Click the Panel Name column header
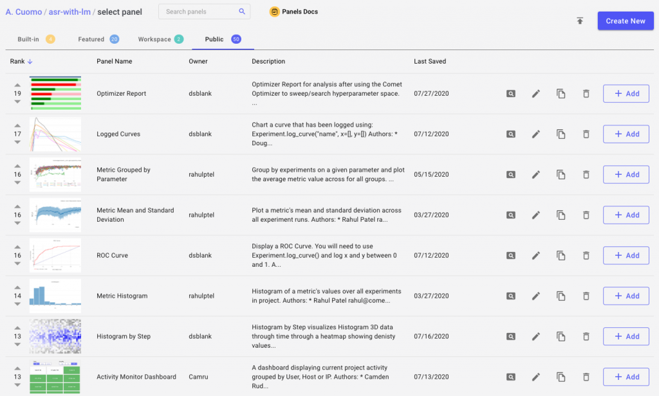 (115, 61)
